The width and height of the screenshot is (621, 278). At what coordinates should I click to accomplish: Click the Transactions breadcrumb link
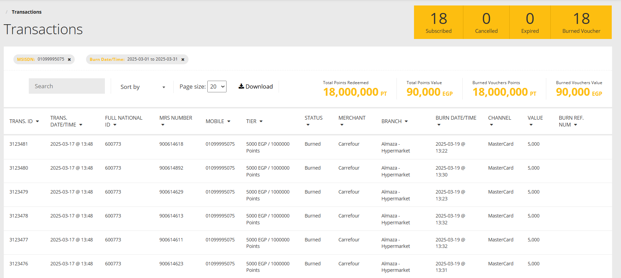[26, 12]
